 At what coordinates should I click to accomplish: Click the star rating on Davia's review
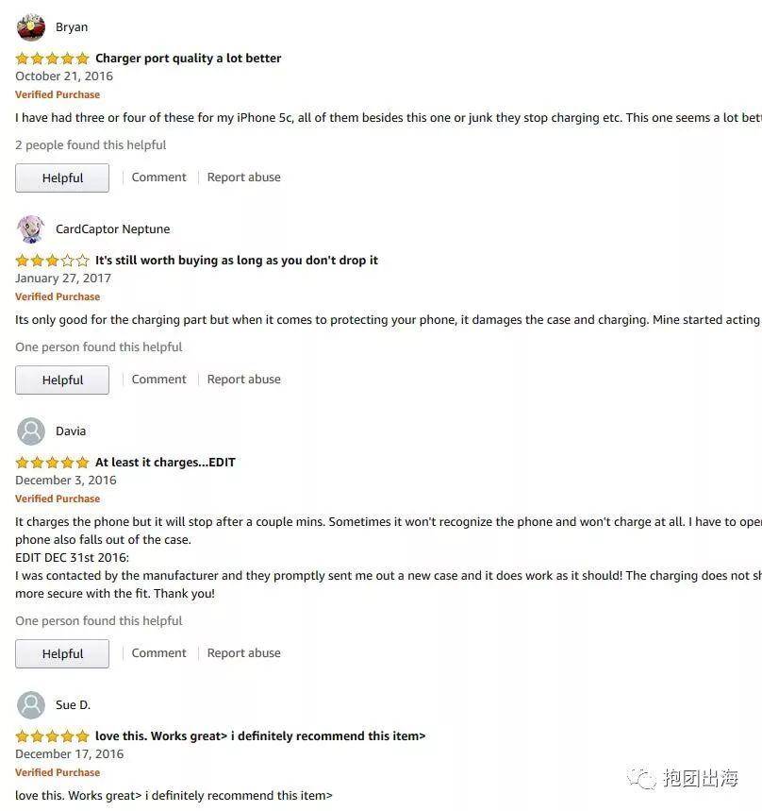[x=53, y=463]
